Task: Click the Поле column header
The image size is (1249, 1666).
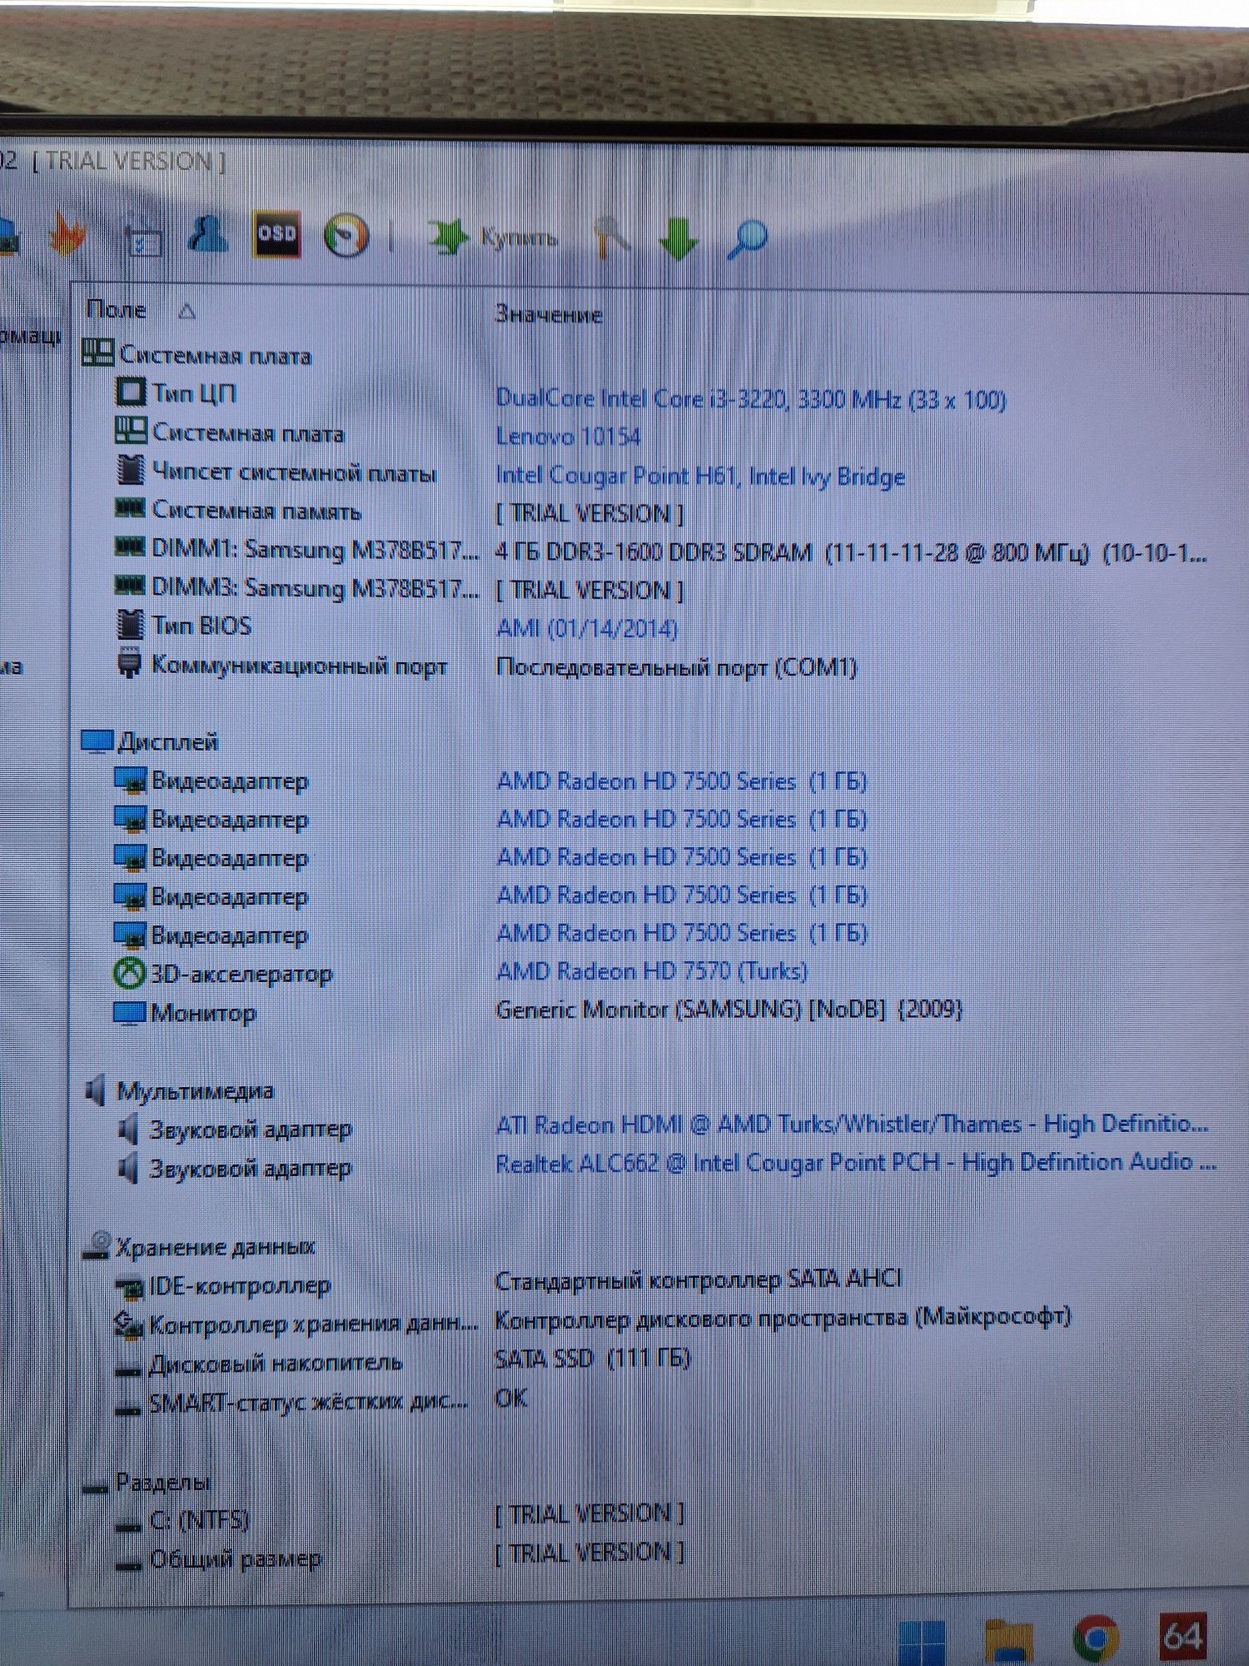Action: coord(117,310)
